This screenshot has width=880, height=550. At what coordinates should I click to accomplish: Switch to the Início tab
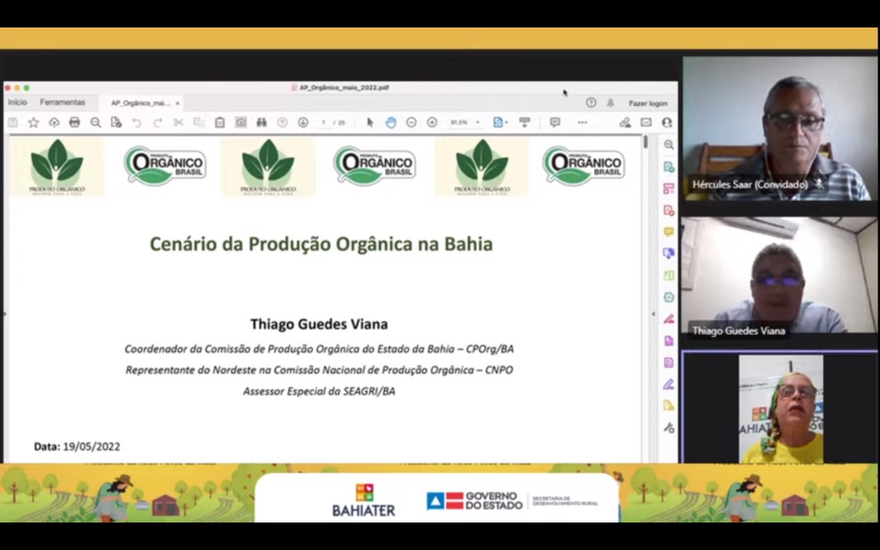pyautogui.click(x=18, y=102)
